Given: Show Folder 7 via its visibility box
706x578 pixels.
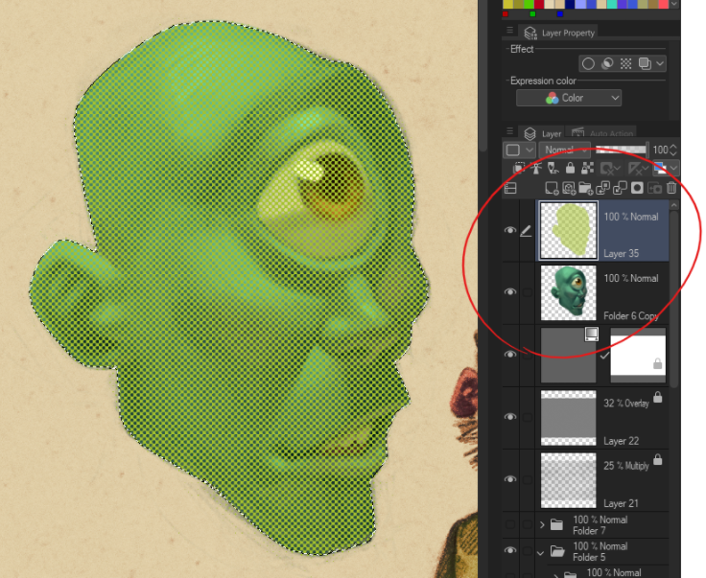Looking at the screenshot, I should (x=509, y=524).
